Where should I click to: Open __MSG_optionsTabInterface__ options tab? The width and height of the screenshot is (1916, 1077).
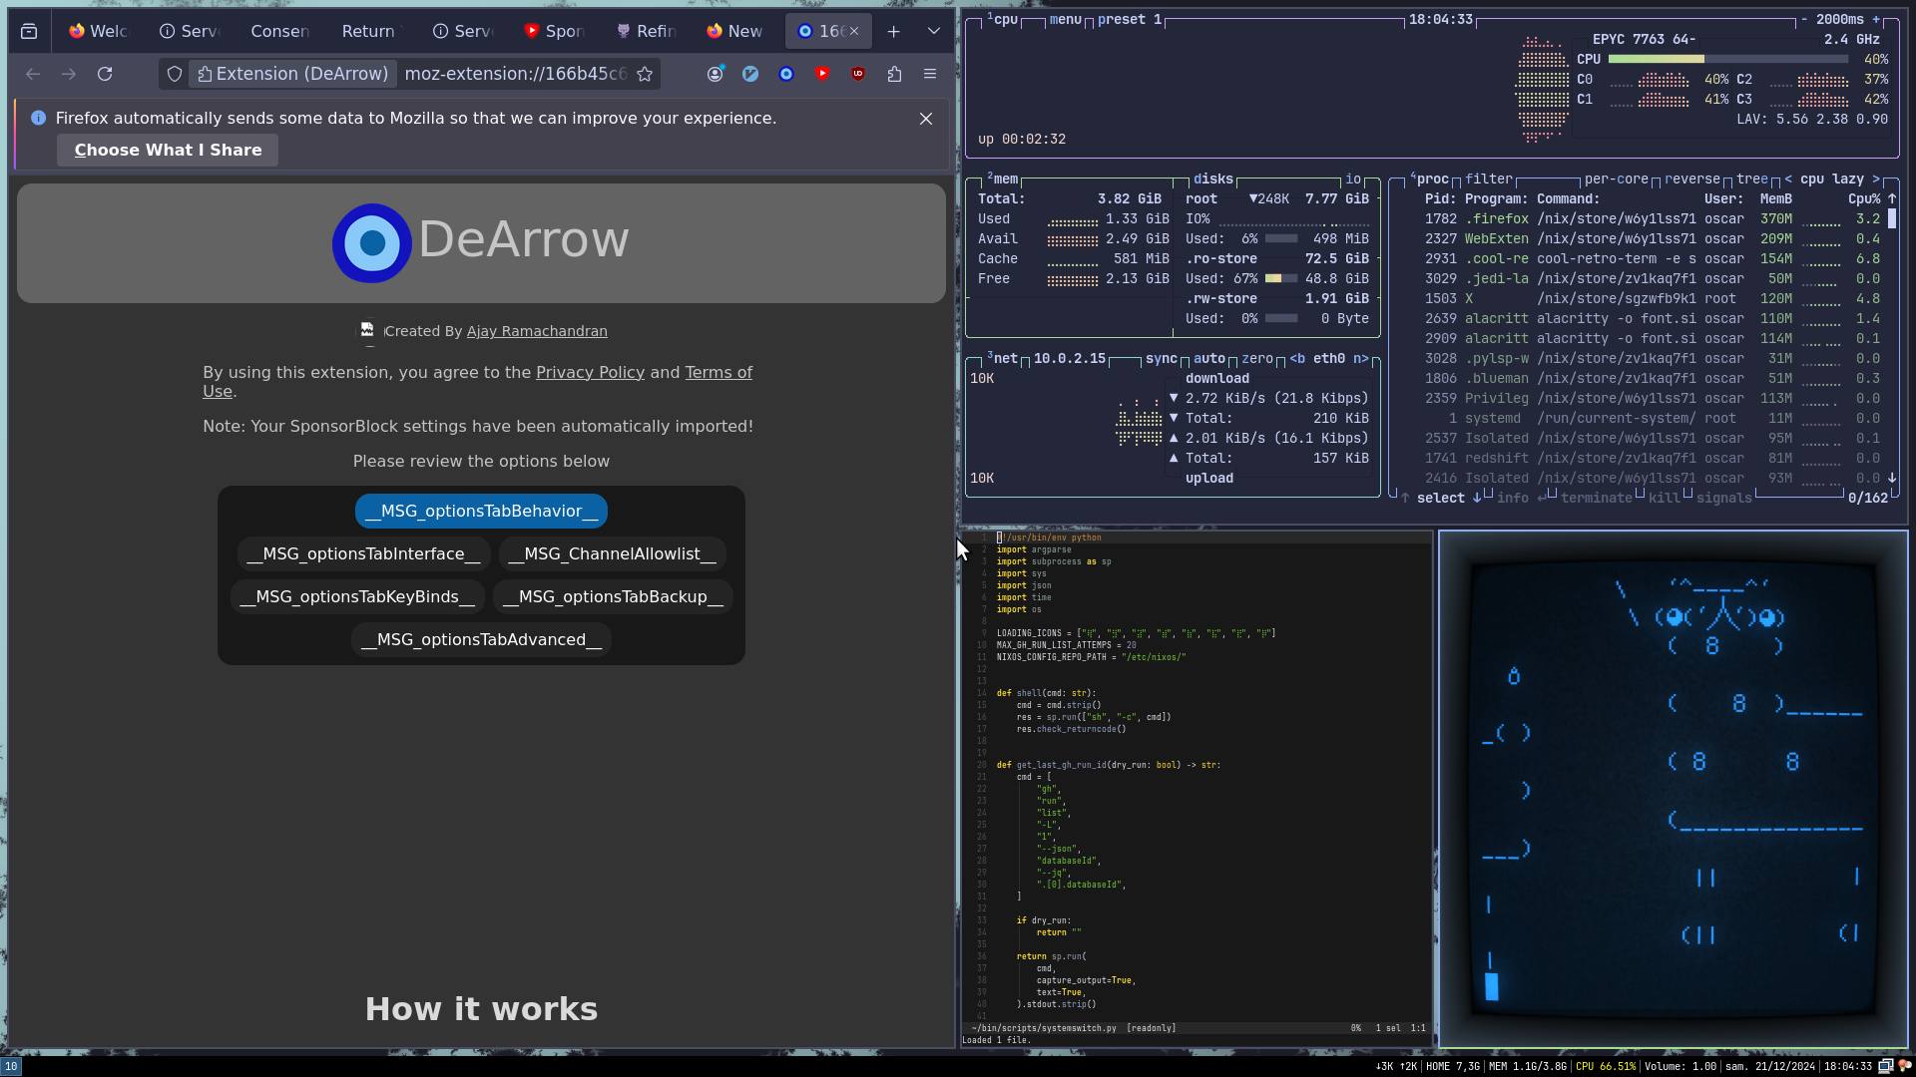363,553
